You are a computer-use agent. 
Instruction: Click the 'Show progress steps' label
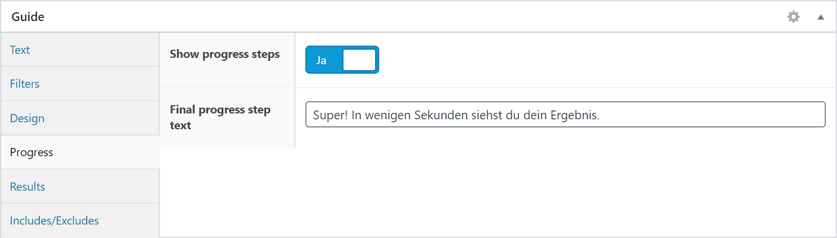point(224,54)
